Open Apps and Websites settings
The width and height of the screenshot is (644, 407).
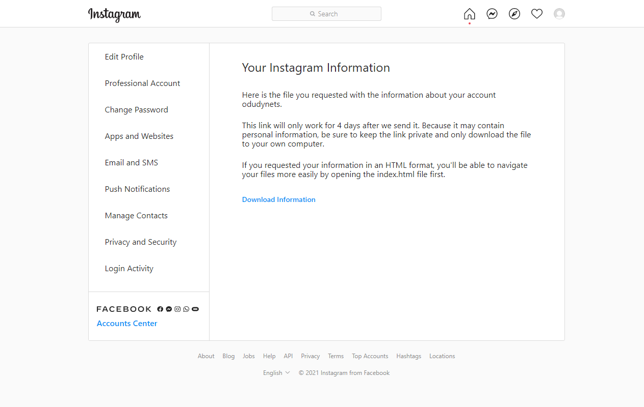(x=149, y=136)
